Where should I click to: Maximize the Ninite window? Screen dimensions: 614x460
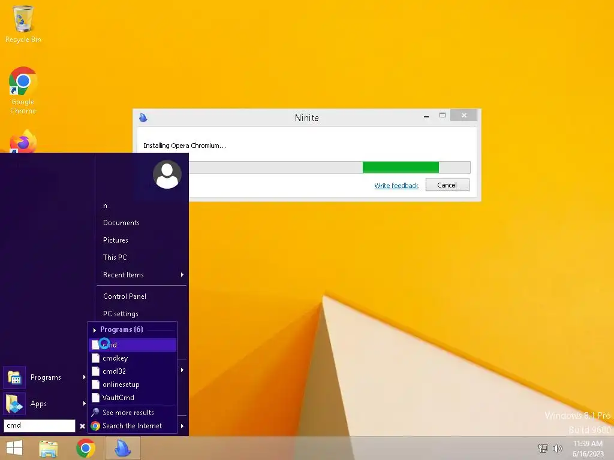443,116
